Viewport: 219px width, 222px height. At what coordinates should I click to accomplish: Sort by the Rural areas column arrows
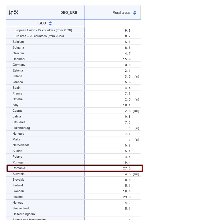click(135, 13)
